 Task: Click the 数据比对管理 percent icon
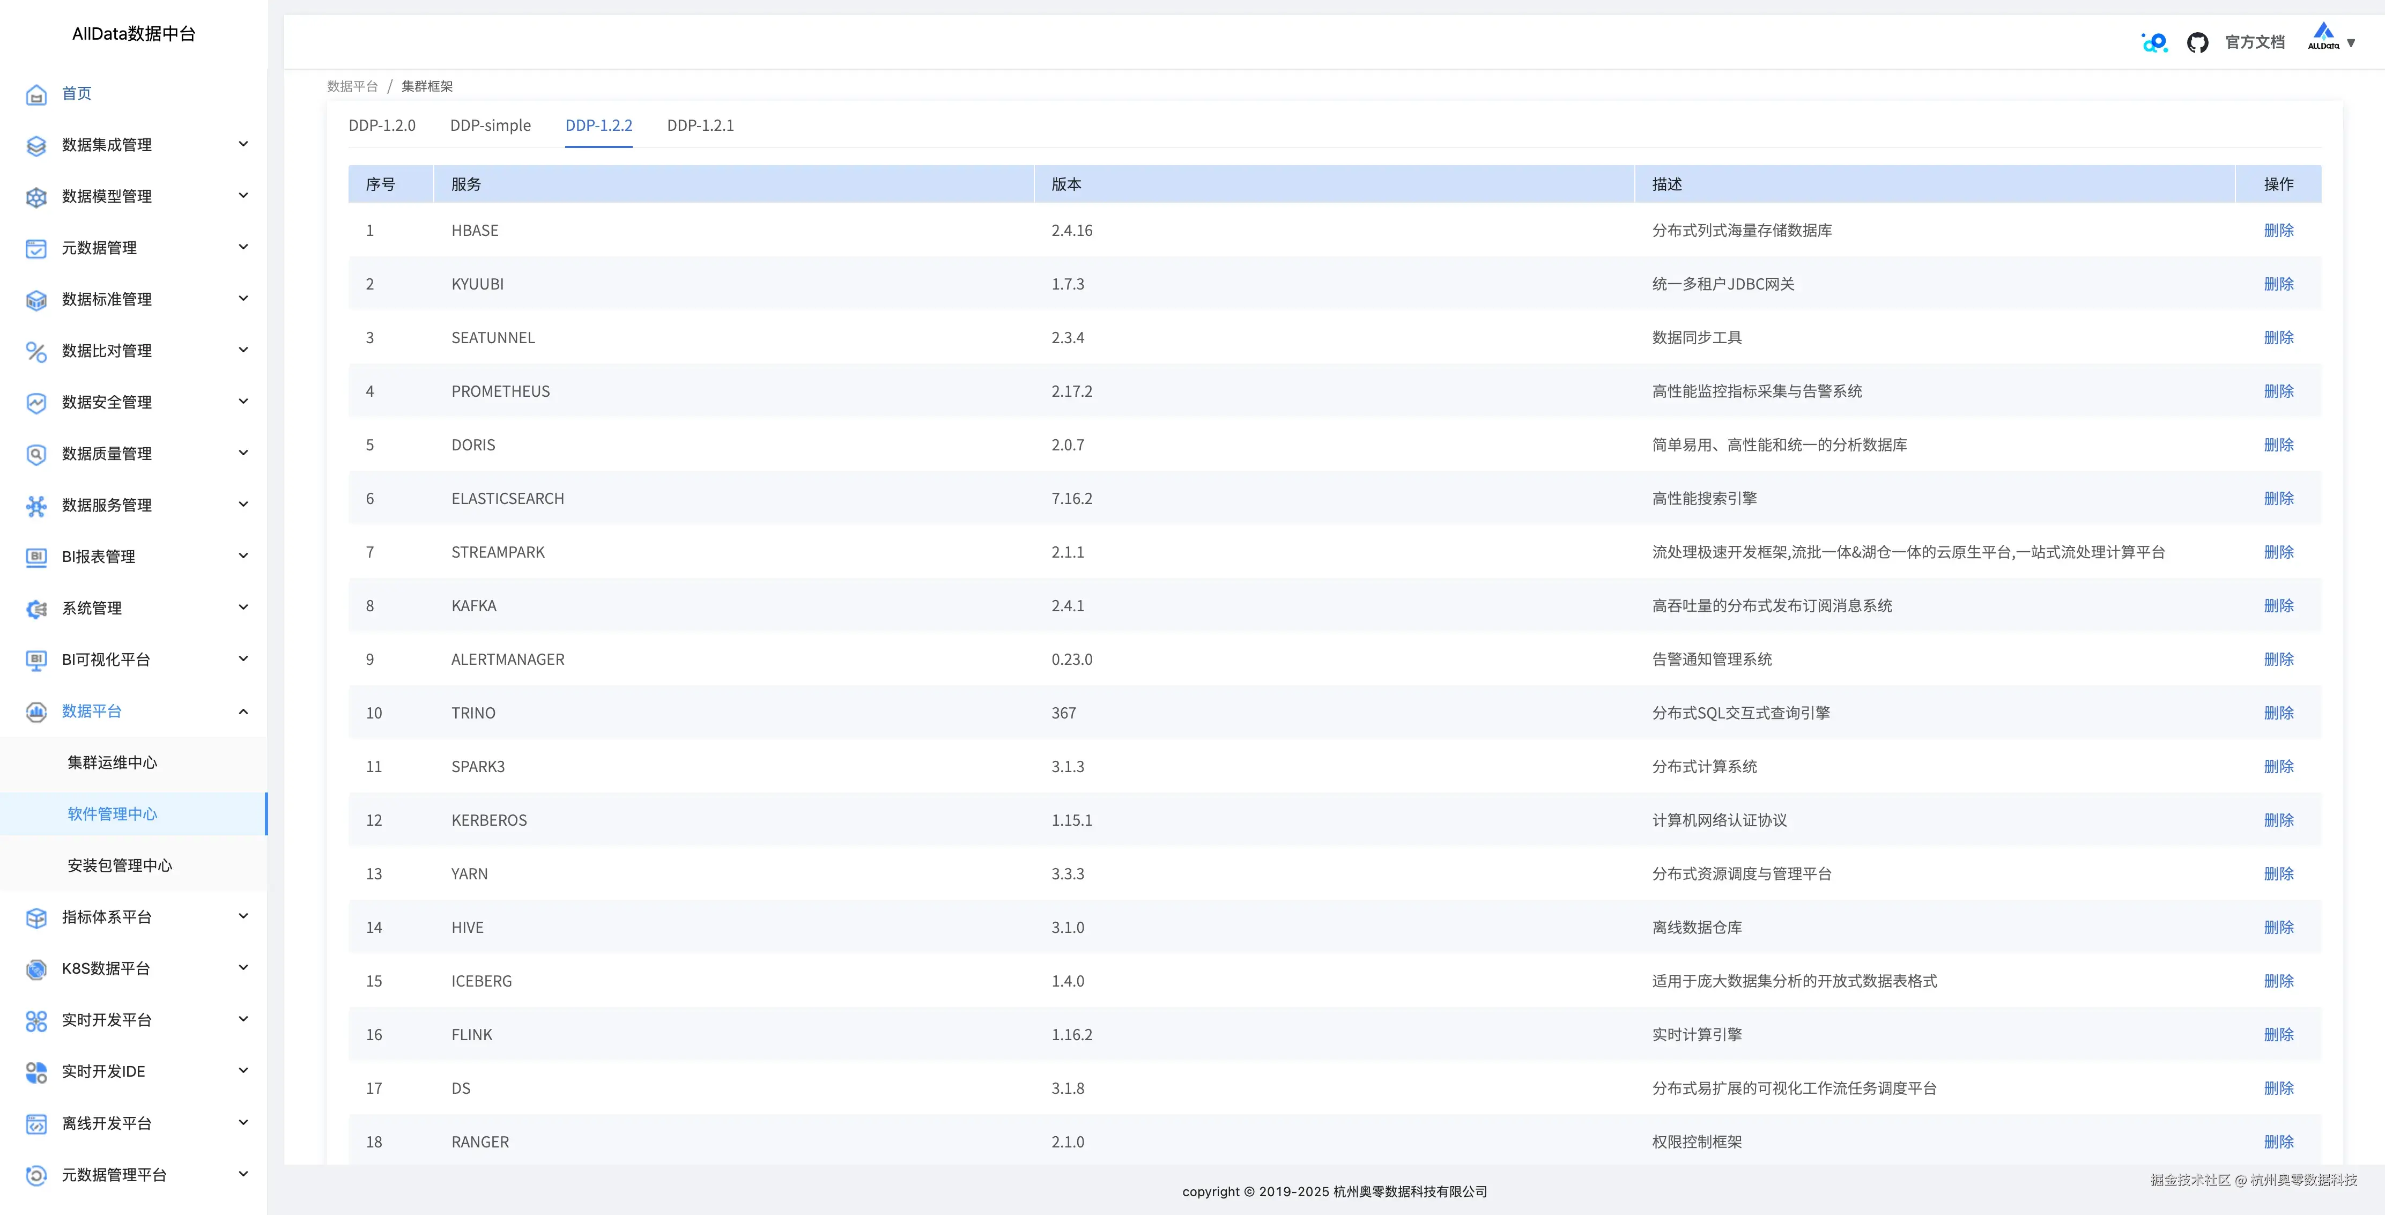tap(36, 351)
